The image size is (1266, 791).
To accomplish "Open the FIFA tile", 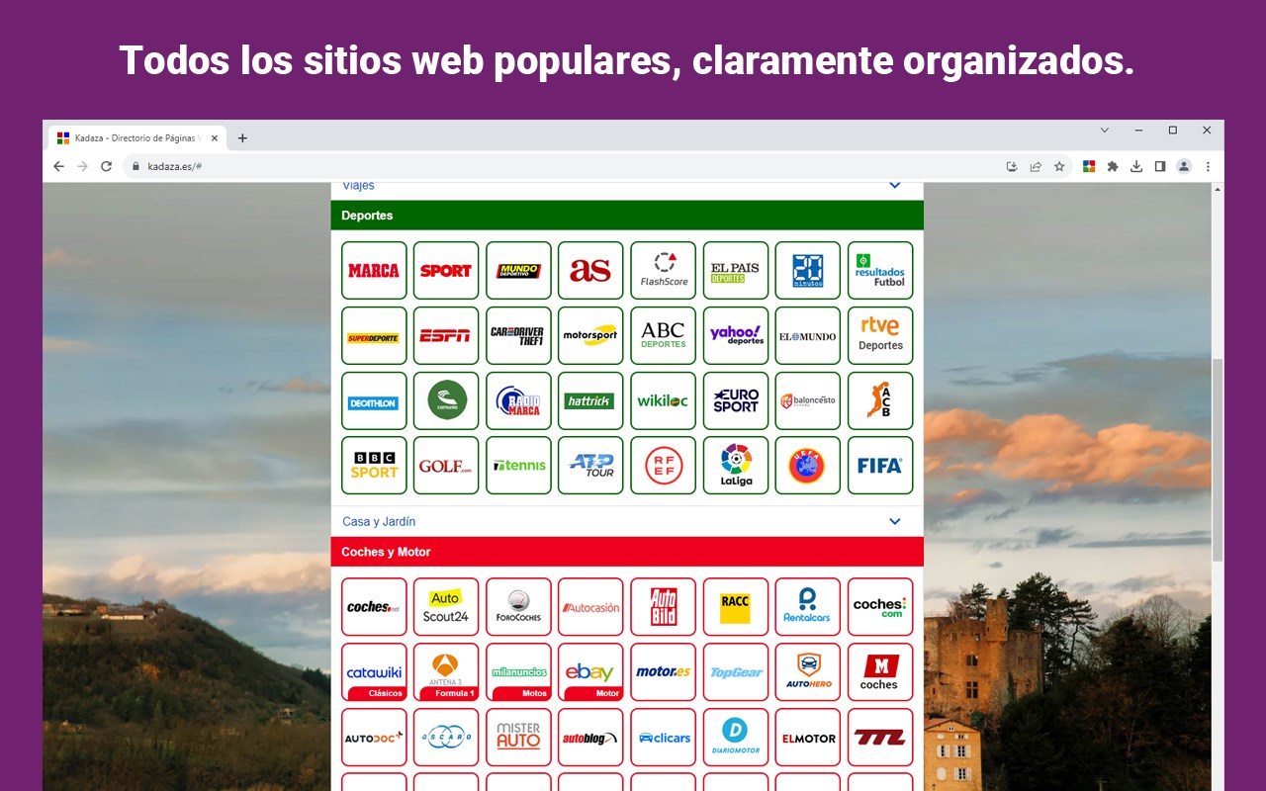I will click(x=880, y=466).
